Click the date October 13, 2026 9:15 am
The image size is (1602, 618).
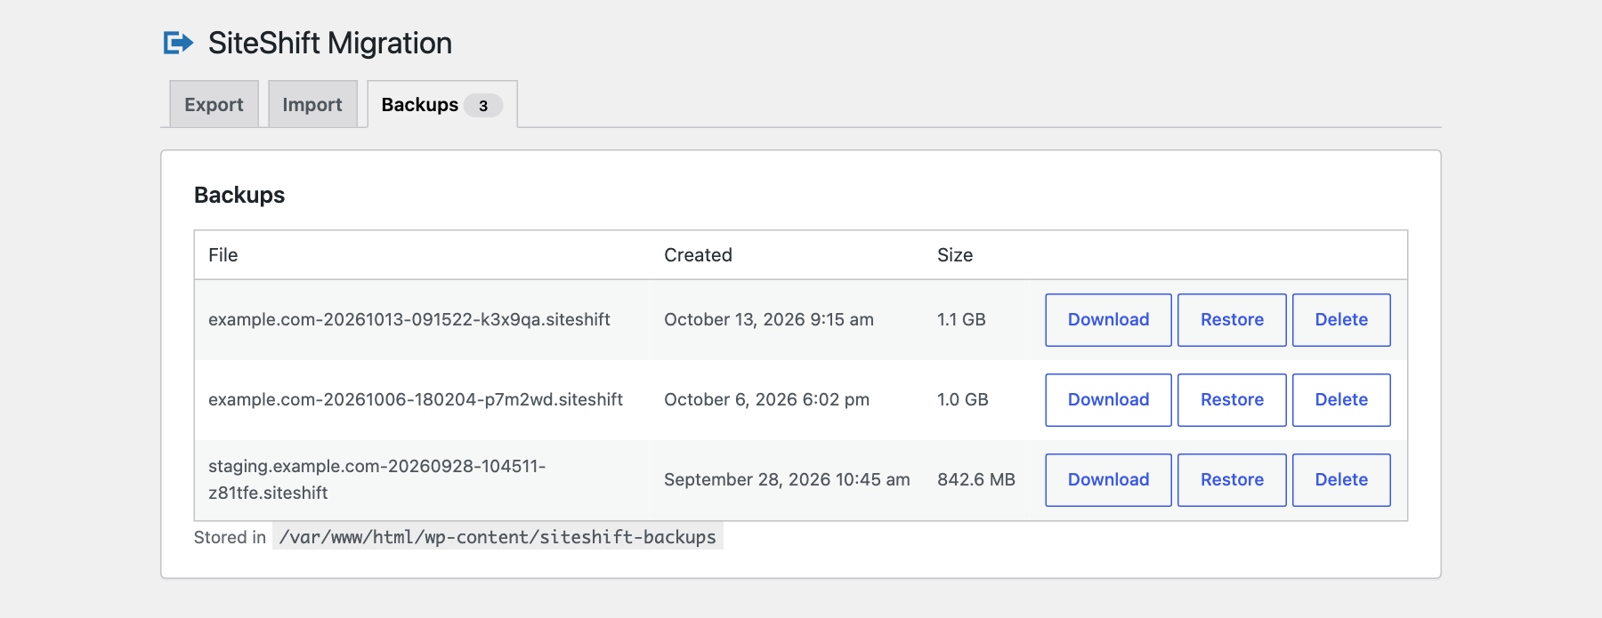tap(769, 319)
